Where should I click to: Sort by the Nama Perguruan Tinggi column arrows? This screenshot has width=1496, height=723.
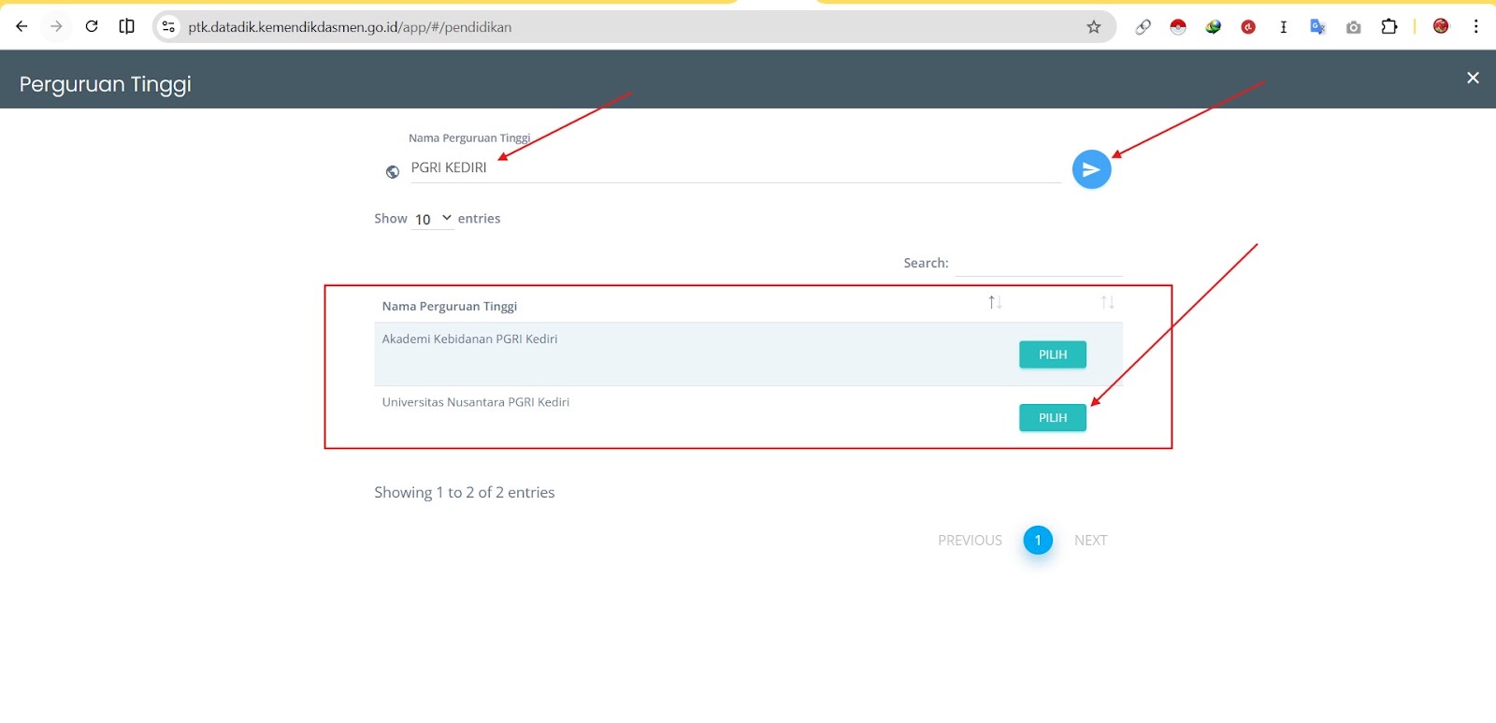995,302
